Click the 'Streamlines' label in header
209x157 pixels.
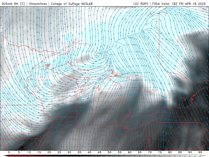pyautogui.click(x=38, y=4)
